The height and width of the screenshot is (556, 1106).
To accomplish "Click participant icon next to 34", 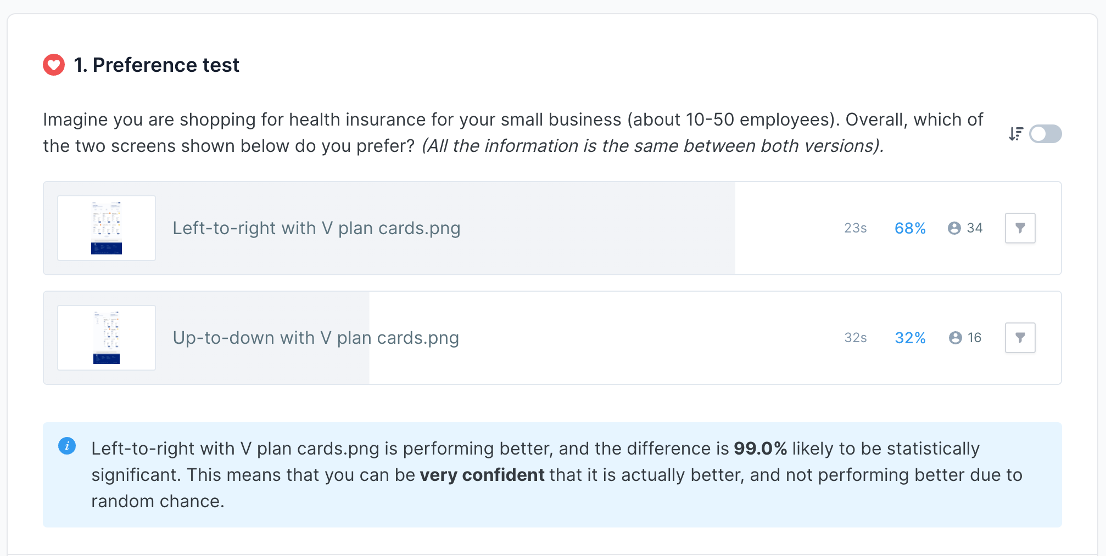I will click(x=954, y=228).
